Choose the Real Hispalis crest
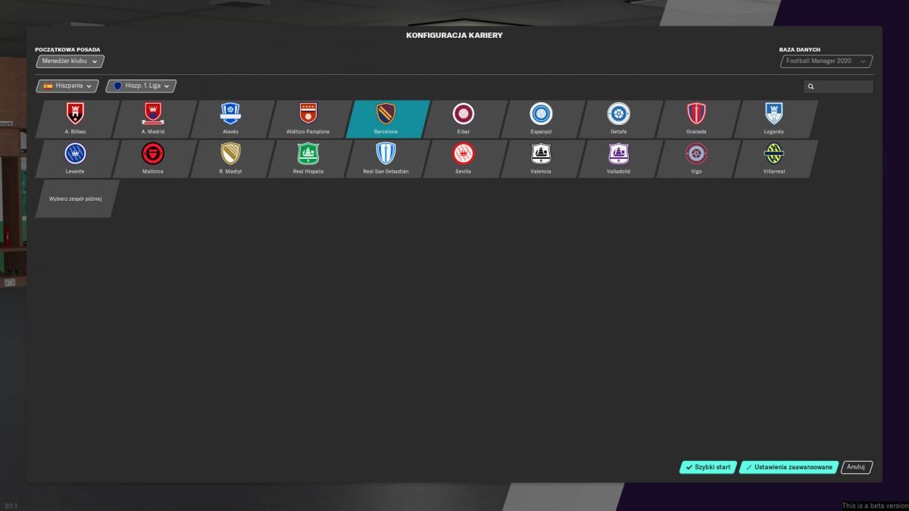 click(x=308, y=154)
